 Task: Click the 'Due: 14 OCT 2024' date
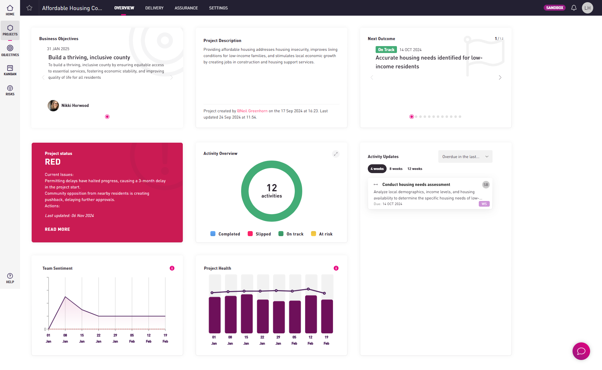388,204
